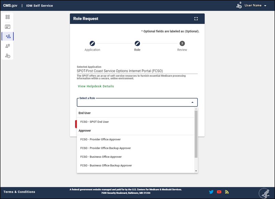Screen dimensions: 275x199
Task: Select the Role Request add-user sidebar icon
Action: 8,36
